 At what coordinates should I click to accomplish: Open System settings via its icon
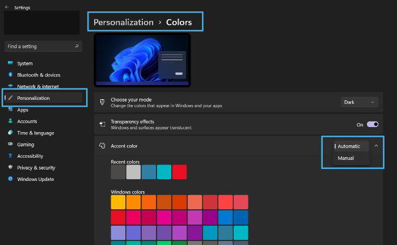tap(10, 63)
